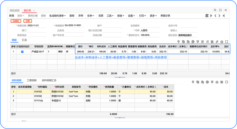
Task: Click the ruler icon above the quotation detail grid
Action: pos(217,41)
